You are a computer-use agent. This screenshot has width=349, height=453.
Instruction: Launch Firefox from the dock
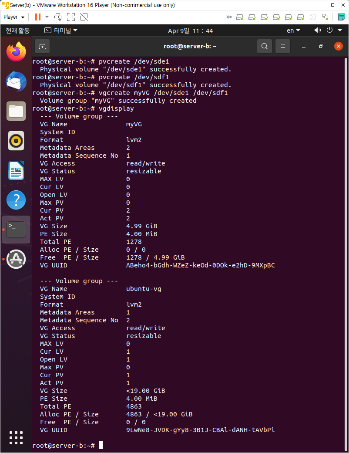[16, 51]
